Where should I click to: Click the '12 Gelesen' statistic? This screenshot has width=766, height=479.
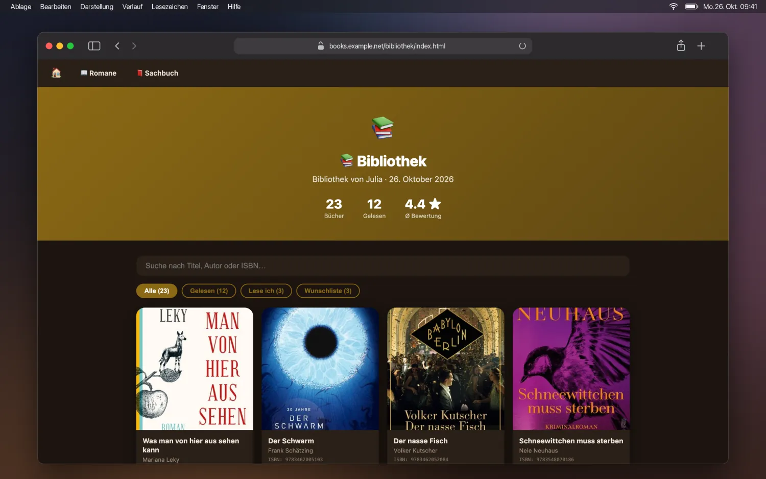click(x=374, y=208)
